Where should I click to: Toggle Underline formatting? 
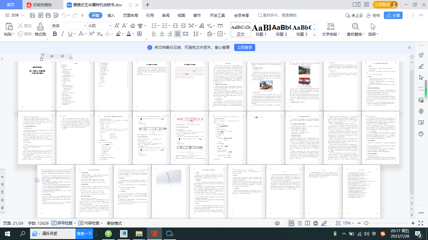[70, 34]
